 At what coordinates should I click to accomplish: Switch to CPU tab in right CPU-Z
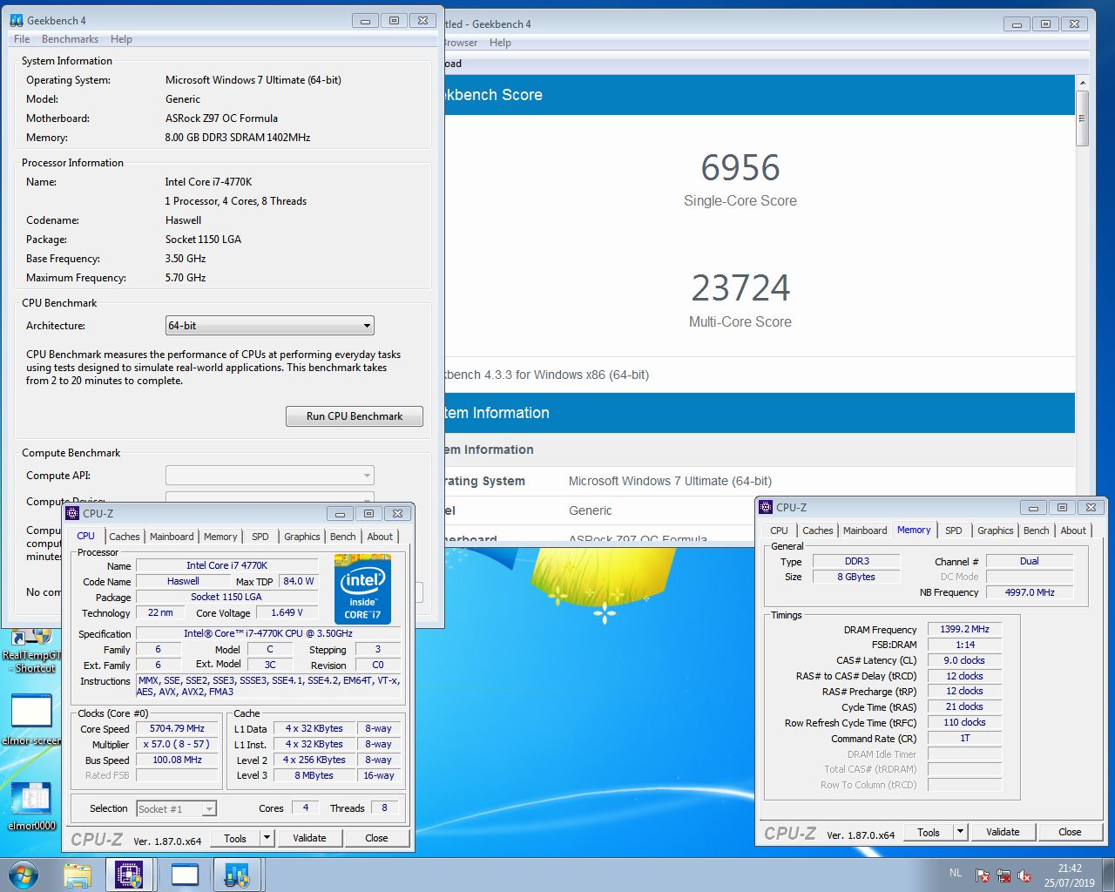(x=779, y=530)
